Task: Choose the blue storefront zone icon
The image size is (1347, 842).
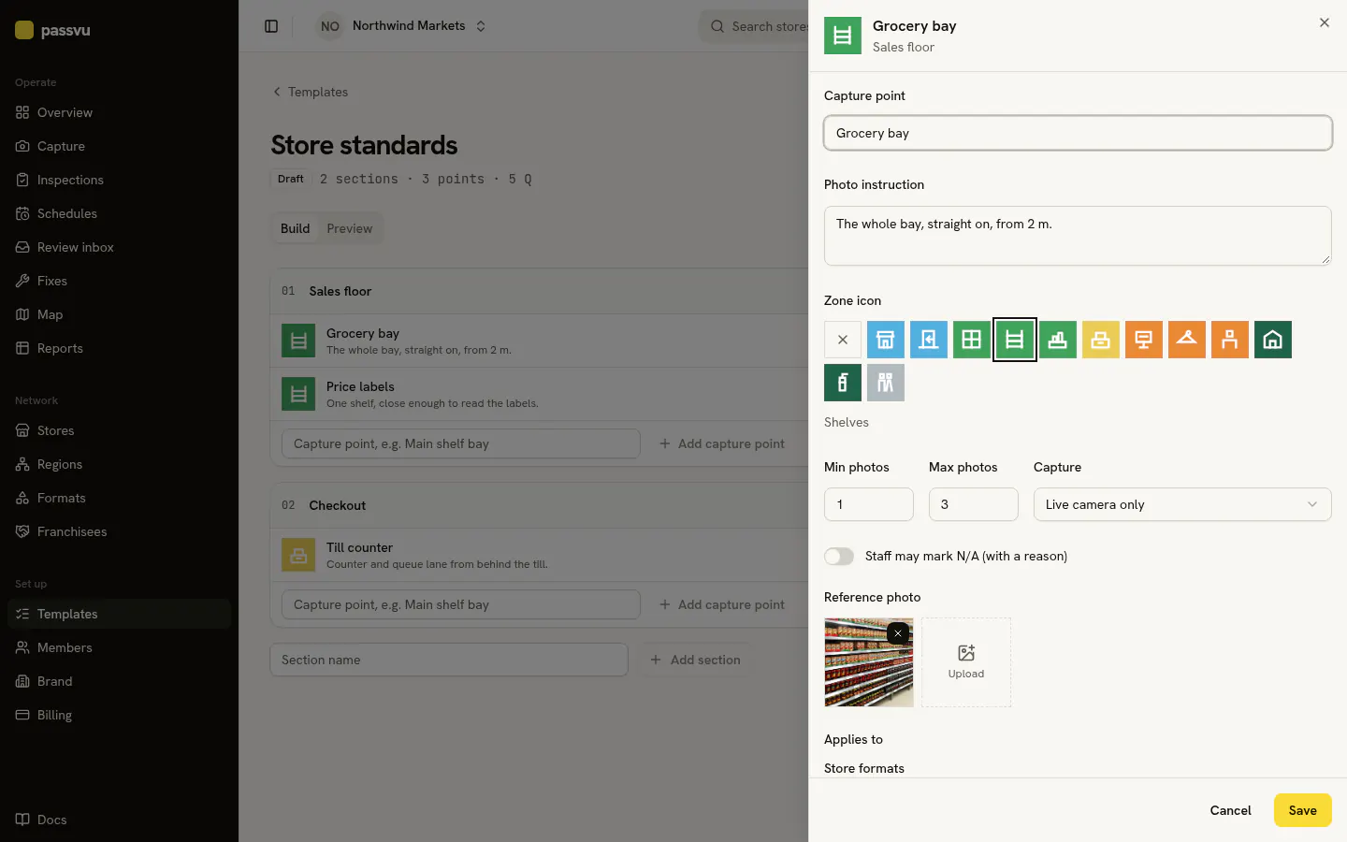Action: pos(886,340)
